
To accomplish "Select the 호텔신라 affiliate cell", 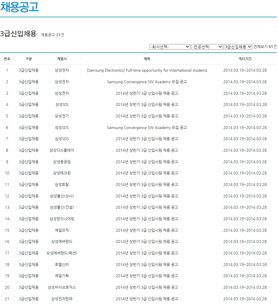I will pyautogui.click(x=62, y=265).
